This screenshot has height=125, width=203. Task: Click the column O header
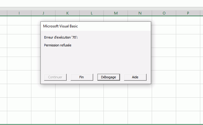164,13
